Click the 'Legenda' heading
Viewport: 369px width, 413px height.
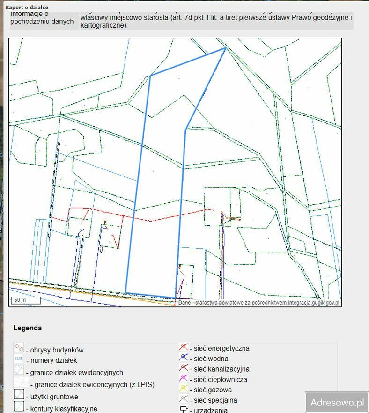point(28,328)
